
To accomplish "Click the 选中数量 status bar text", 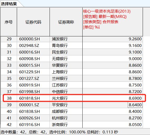I will (x=13, y=132).
